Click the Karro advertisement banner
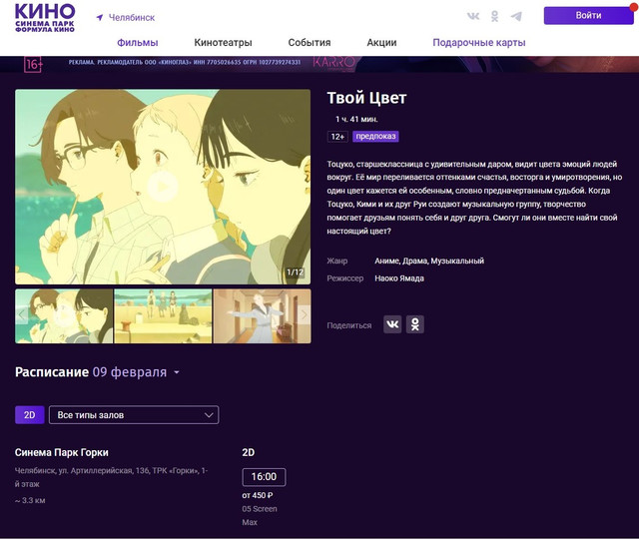Image resolution: width=639 pixels, height=539 pixels. pyautogui.click(x=319, y=64)
